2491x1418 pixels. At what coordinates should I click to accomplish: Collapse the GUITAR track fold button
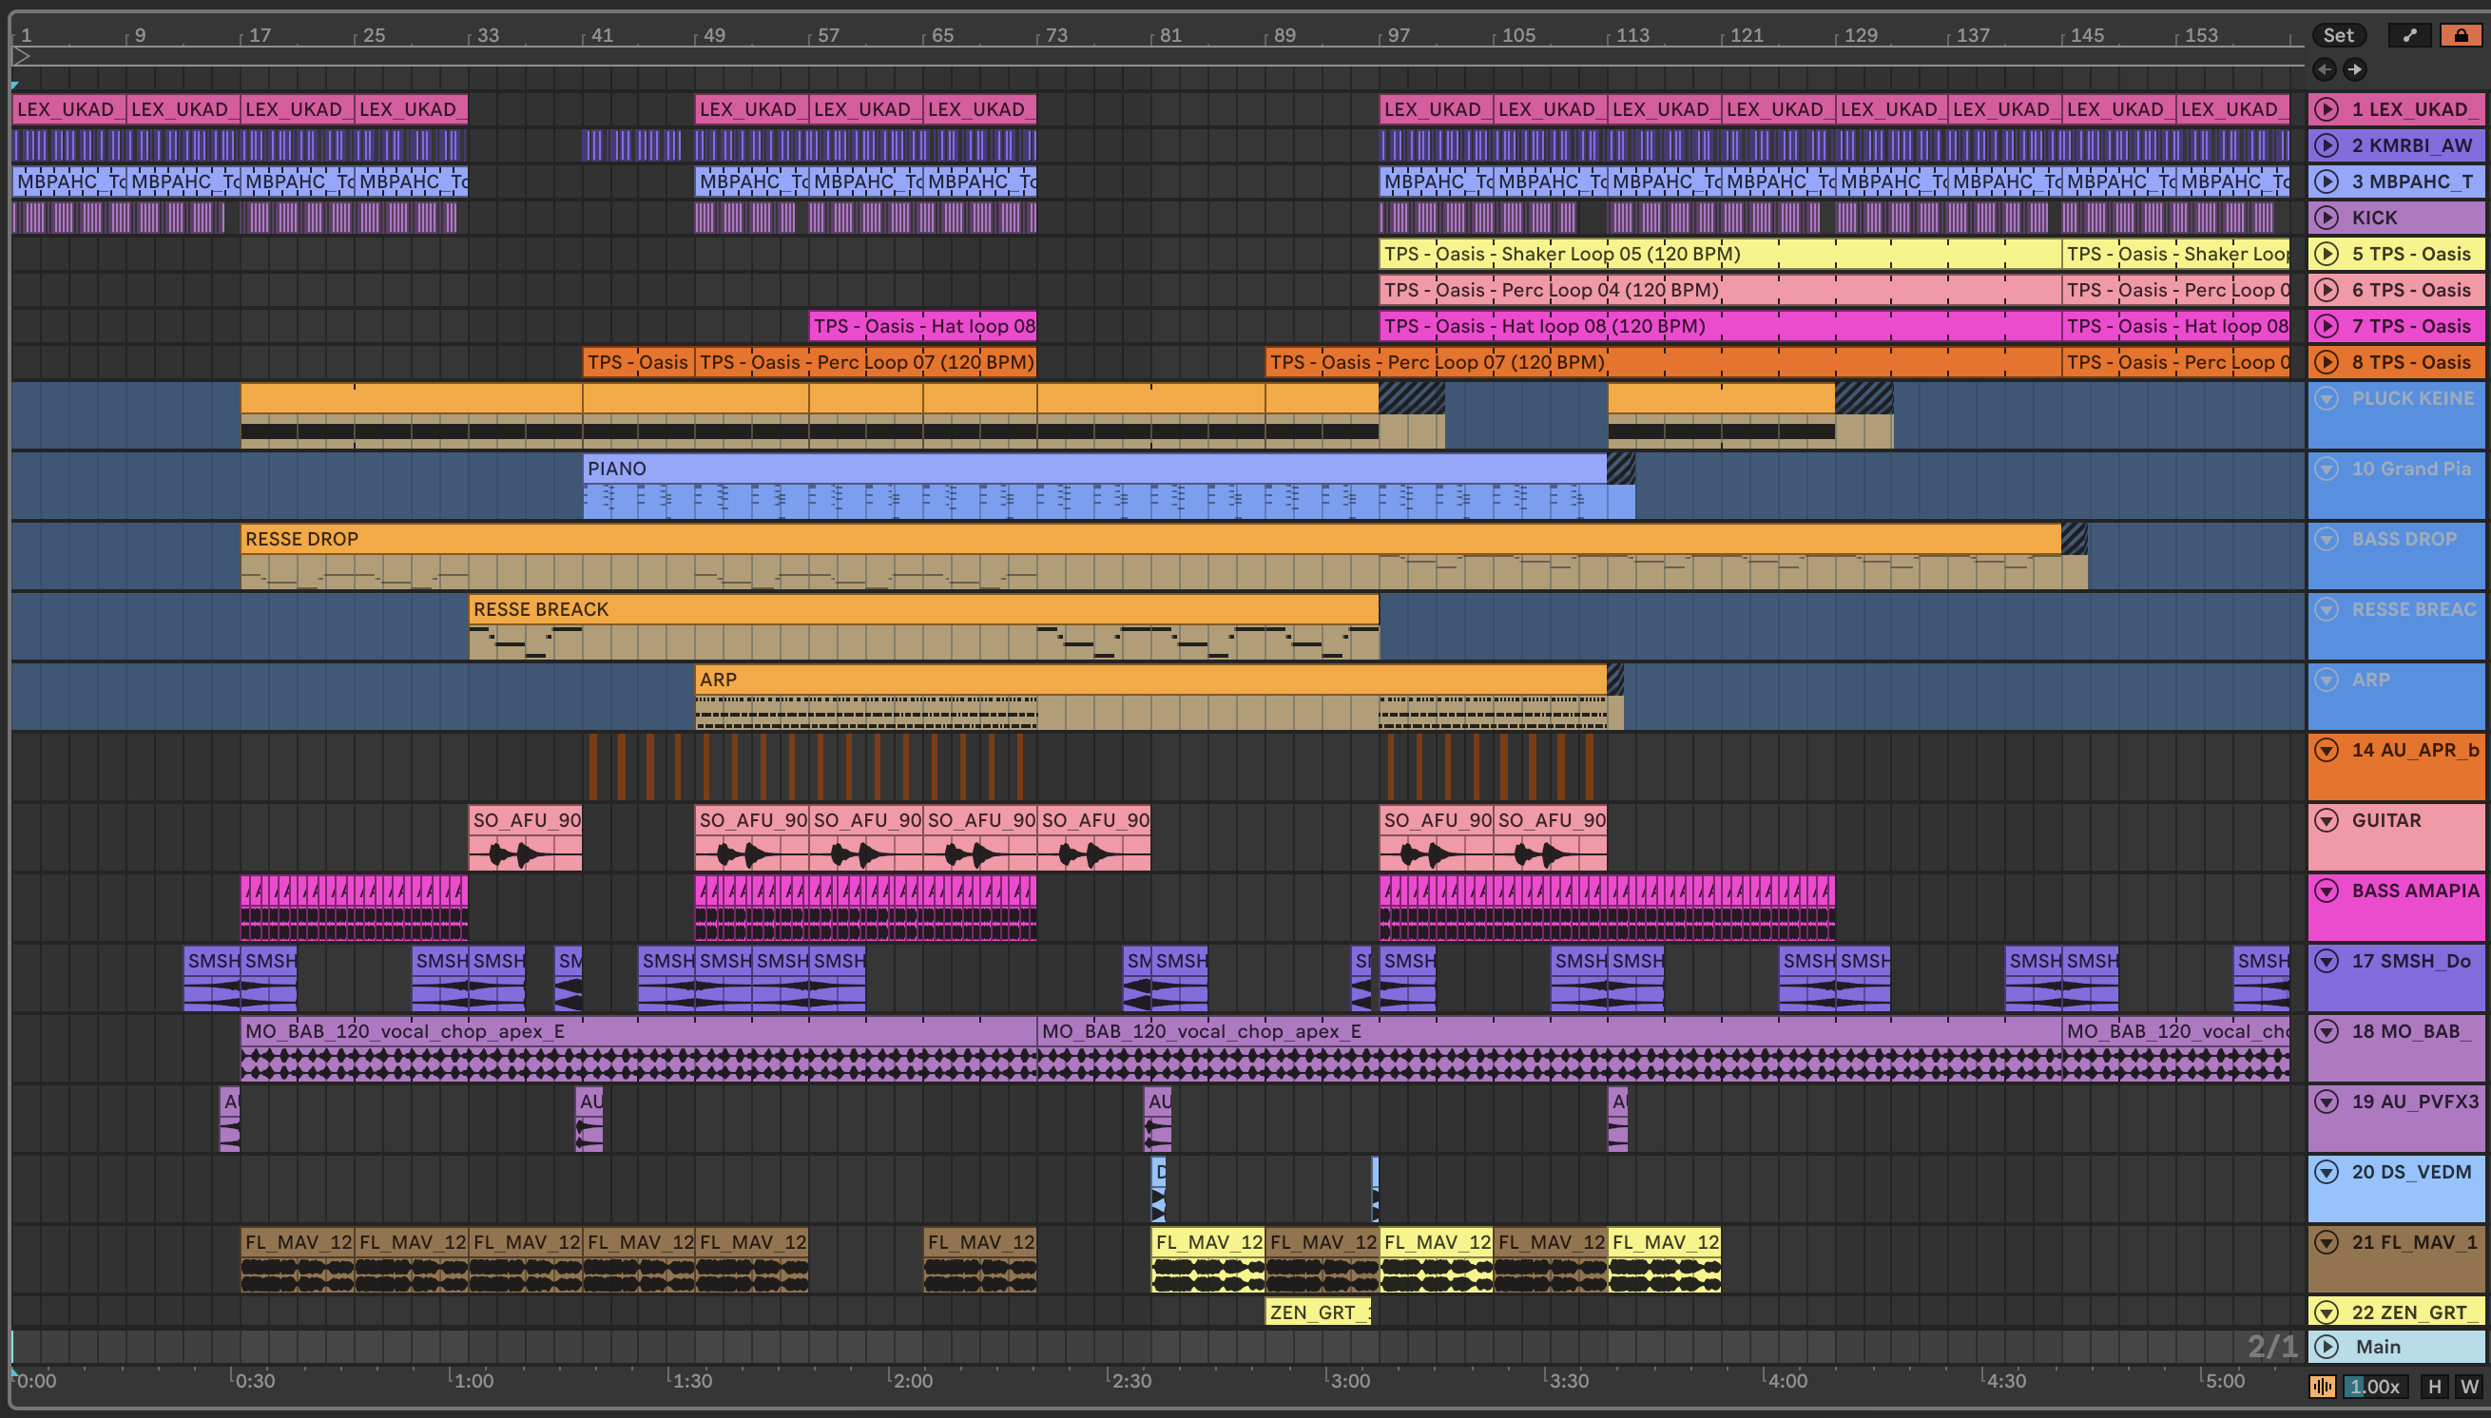tap(2327, 820)
